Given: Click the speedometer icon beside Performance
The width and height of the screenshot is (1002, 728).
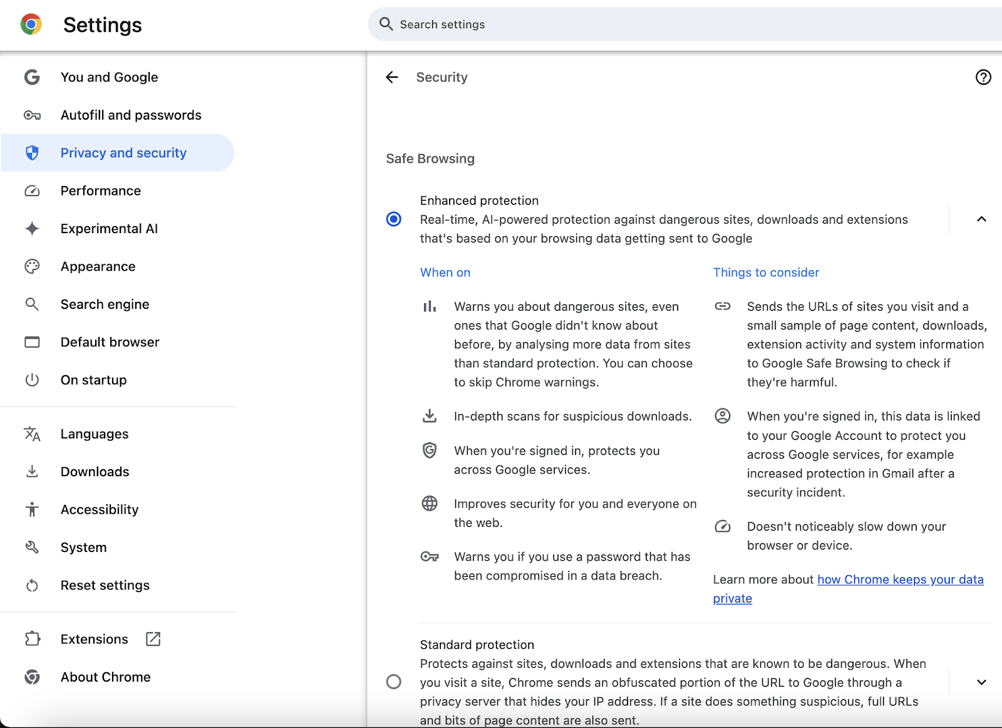Looking at the screenshot, I should [32, 190].
